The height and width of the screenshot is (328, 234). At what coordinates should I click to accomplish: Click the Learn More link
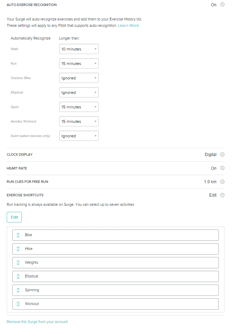(128, 25)
